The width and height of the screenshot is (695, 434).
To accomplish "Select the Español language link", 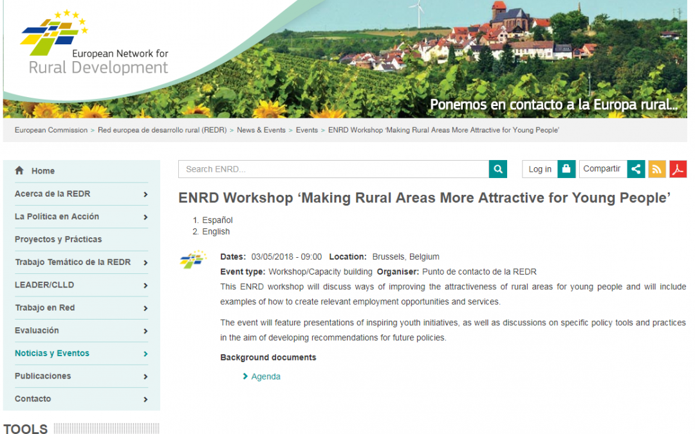I will pos(217,220).
